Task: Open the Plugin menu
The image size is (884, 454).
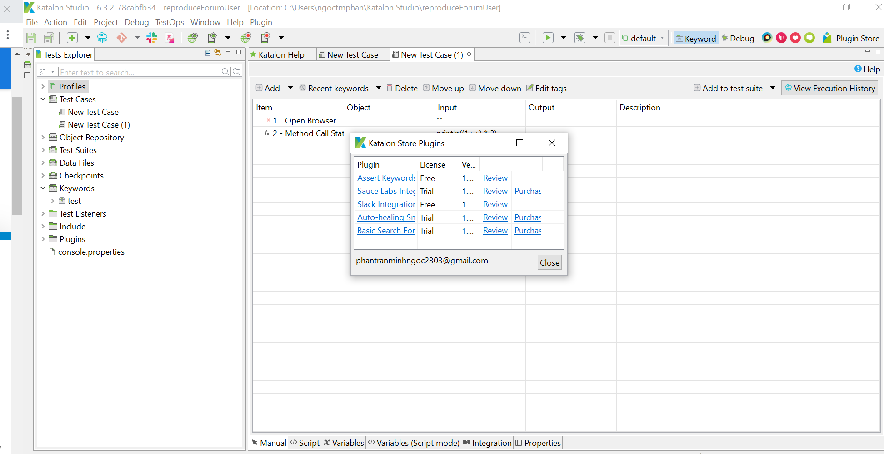Action: tap(261, 22)
